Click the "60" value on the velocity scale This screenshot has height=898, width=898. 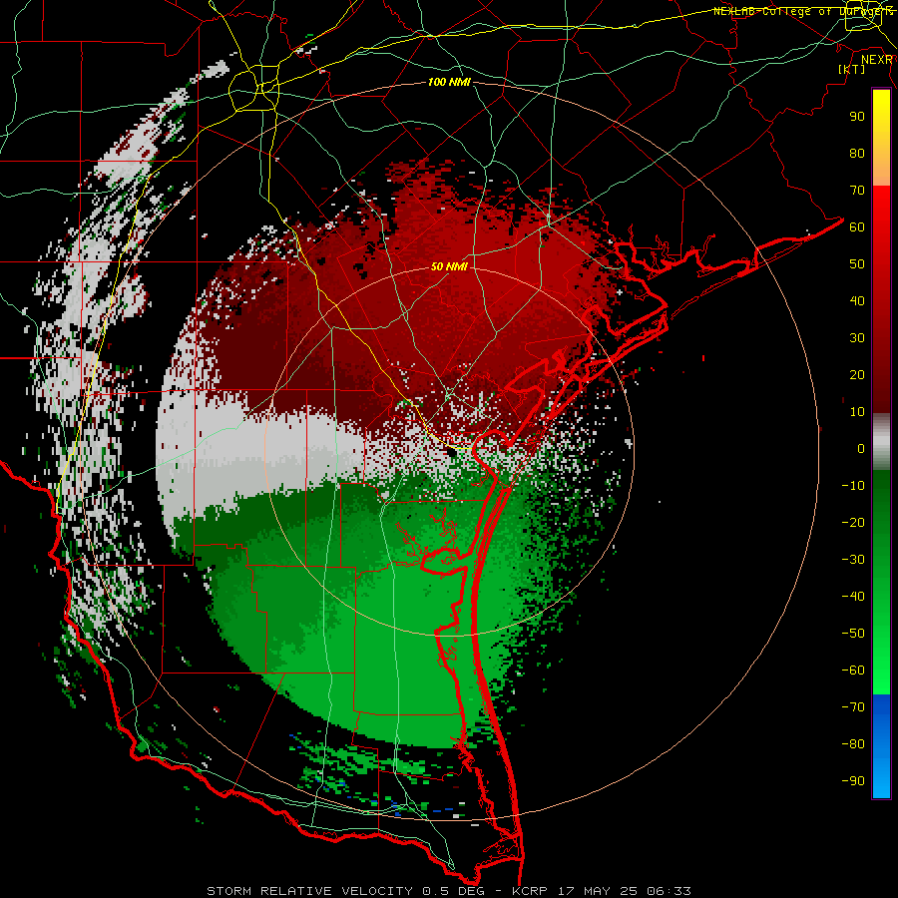(857, 226)
